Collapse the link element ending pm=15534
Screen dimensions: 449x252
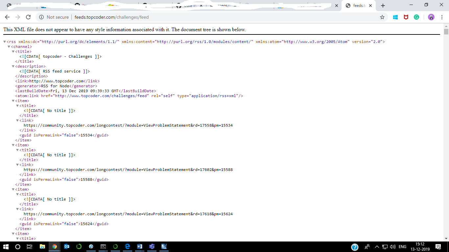point(17,120)
